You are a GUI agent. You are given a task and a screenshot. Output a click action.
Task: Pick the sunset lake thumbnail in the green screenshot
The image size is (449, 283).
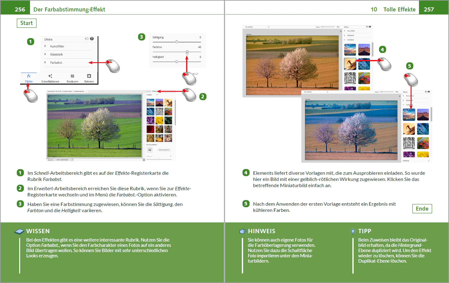150,102
